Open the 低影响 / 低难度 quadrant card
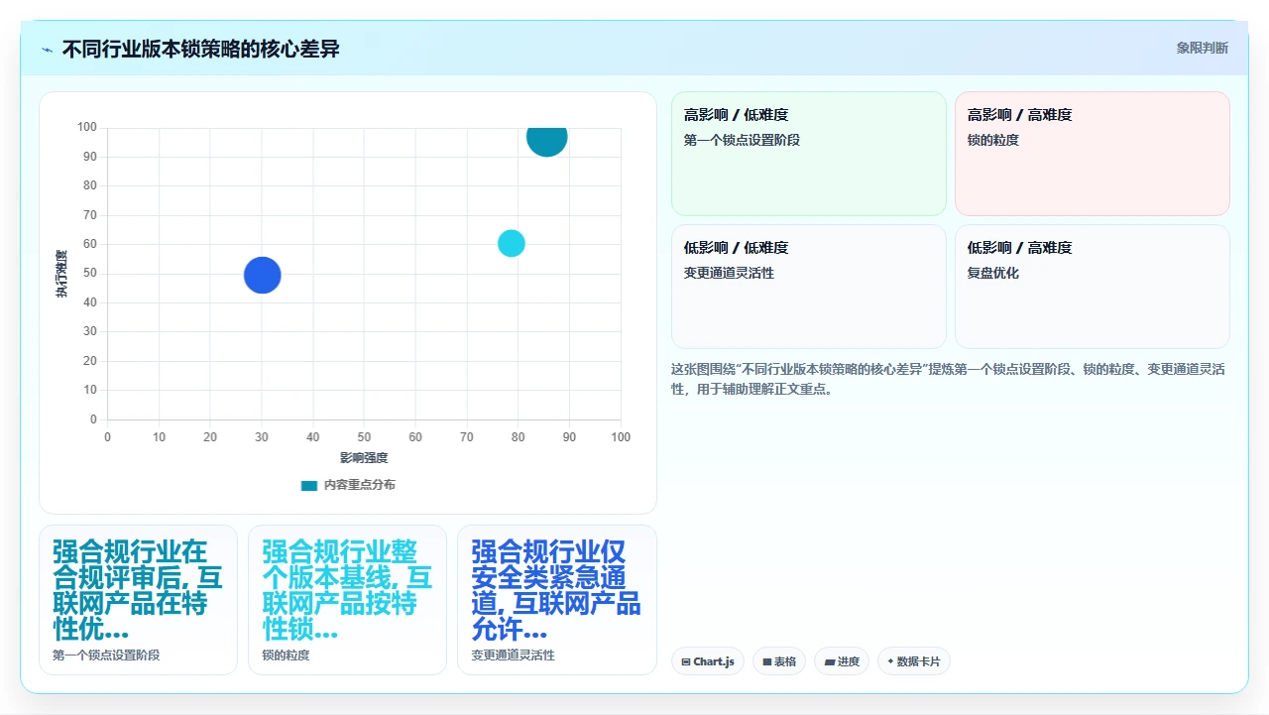The height and width of the screenshot is (715, 1269). click(809, 287)
